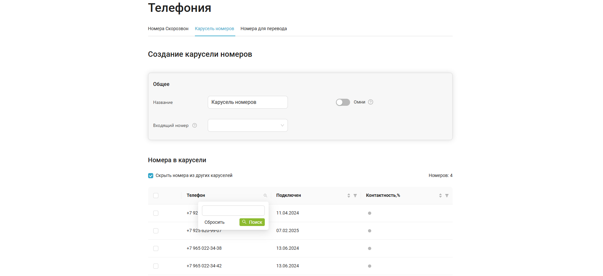Click the Телефон column search icon
Screen dimensions: 603x276
pos(265,196)
